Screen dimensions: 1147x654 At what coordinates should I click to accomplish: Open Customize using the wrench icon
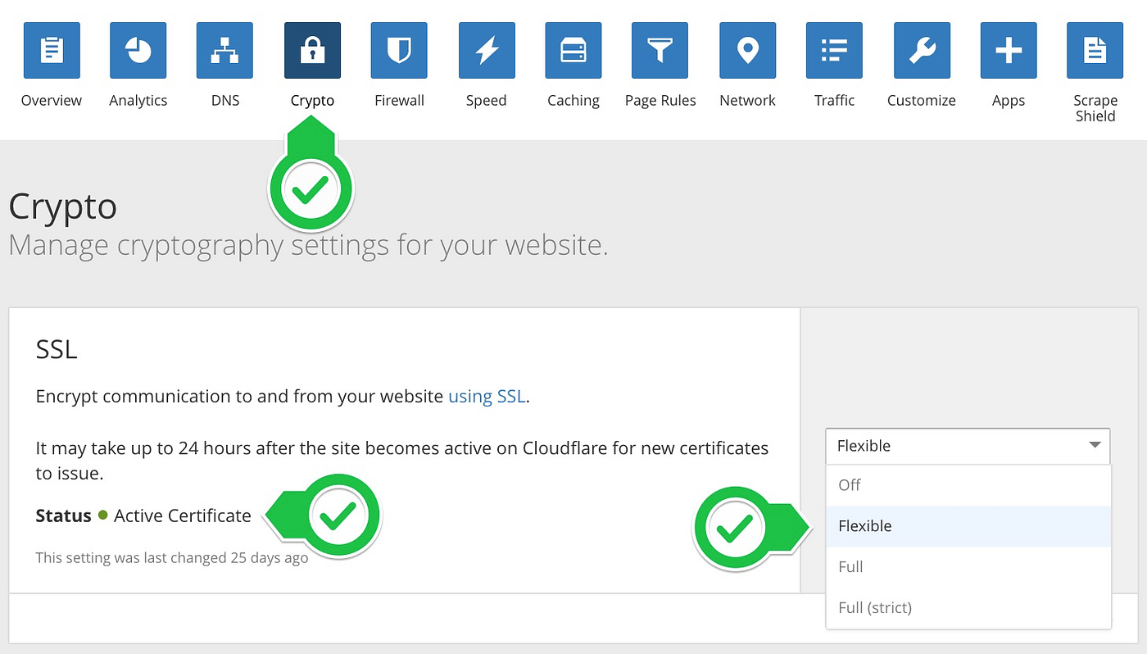pos(921,50)
